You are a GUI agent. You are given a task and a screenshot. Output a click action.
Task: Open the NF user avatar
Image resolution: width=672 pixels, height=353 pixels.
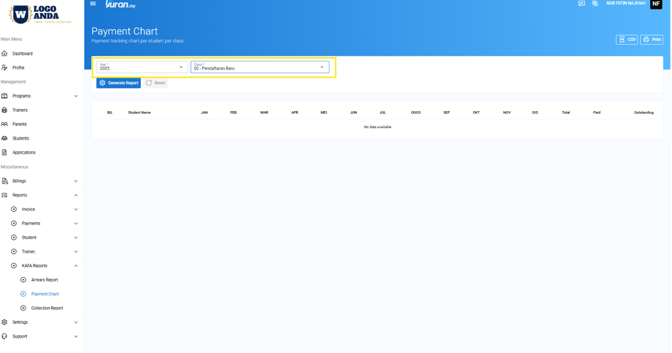[x=656, y=4]
